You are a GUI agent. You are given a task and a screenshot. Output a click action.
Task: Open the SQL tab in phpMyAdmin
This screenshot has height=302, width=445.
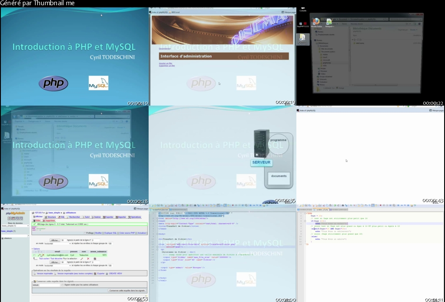(x=62, y=217)
